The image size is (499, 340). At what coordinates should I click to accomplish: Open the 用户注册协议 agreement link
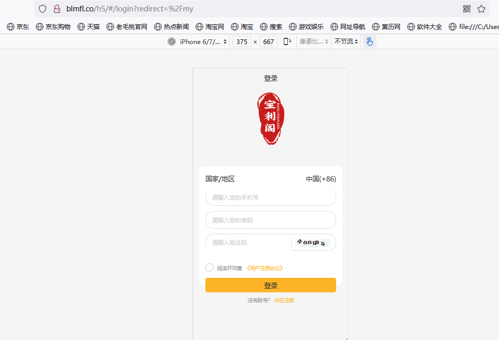(265, 268)
